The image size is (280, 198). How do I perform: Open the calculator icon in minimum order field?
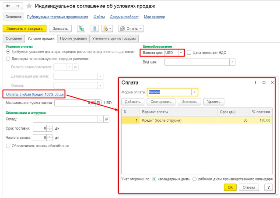coord(98,103)
